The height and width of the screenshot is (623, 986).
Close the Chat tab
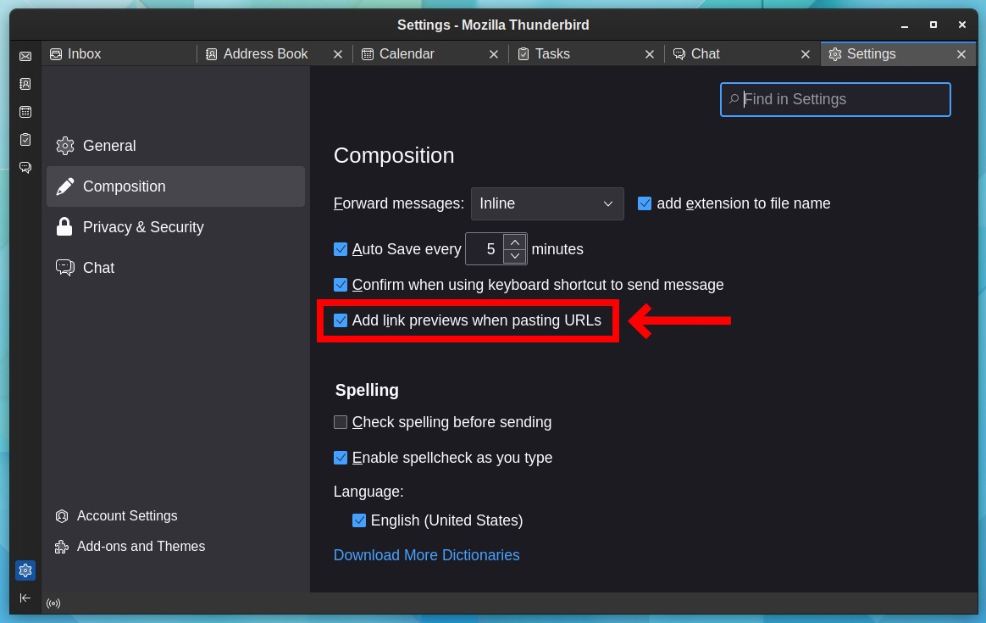806,55
